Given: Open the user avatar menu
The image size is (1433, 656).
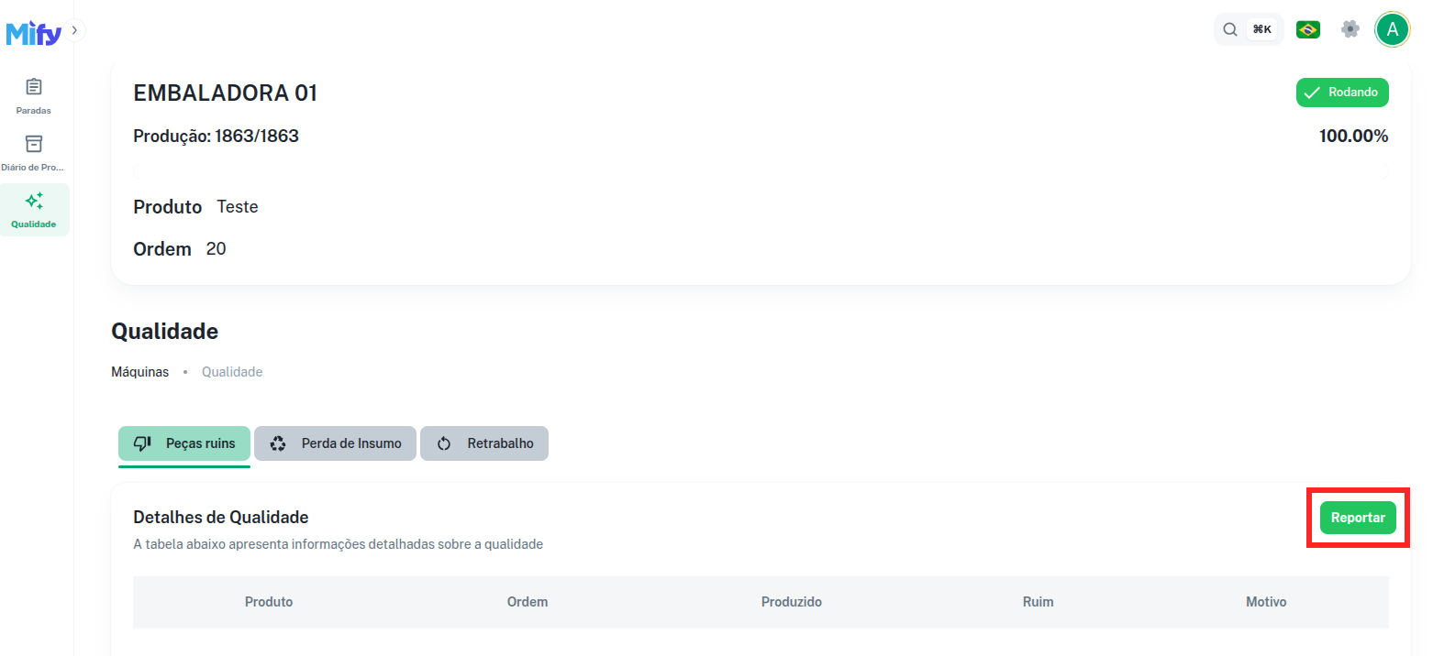Looking at the screenshot, I should (x=1392, y=29).
